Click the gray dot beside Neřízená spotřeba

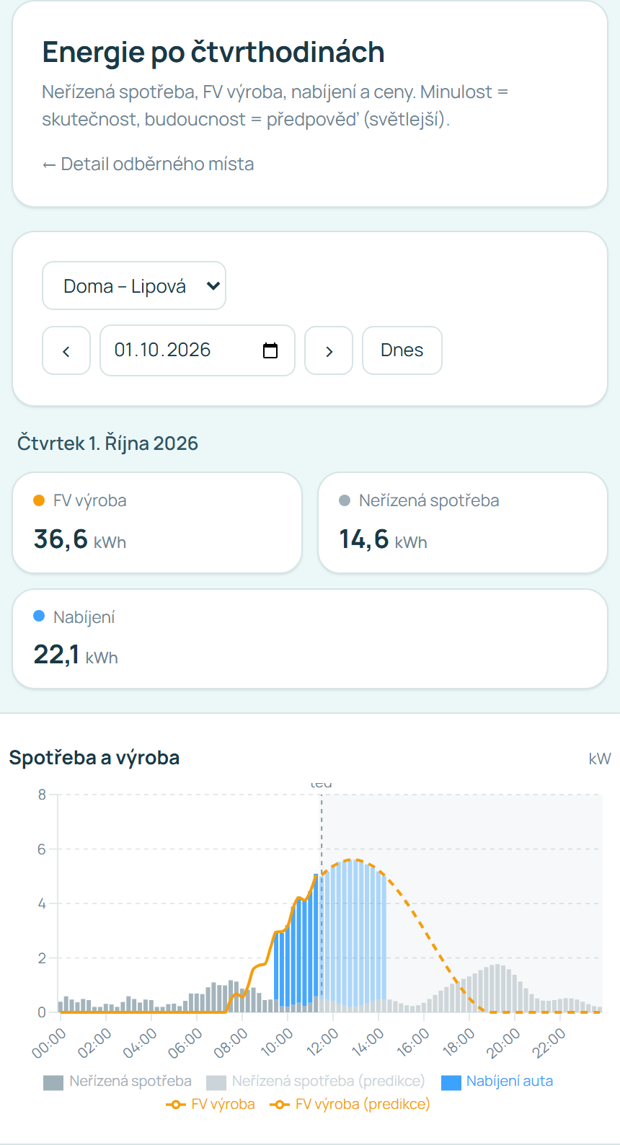(345, 500)
